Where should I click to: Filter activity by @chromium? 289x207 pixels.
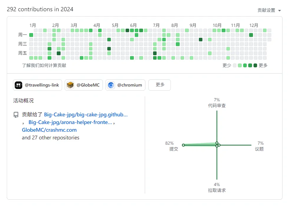125,85
